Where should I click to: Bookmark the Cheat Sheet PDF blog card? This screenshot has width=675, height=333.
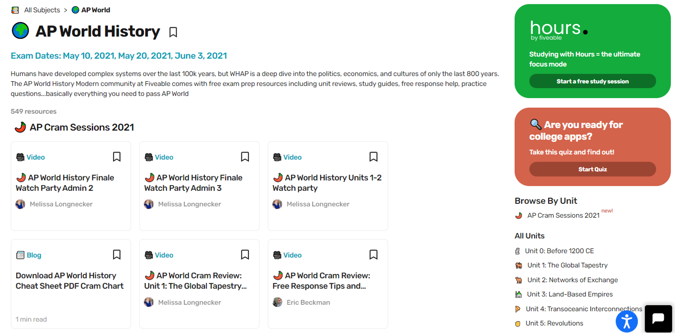(117, 255)
